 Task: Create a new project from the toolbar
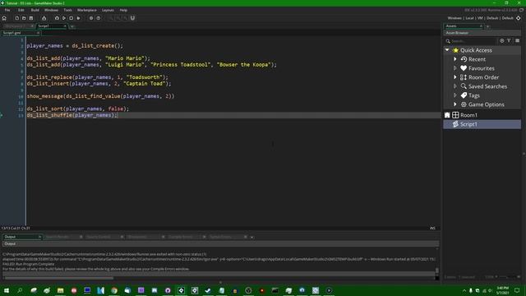tap(16, 18)
